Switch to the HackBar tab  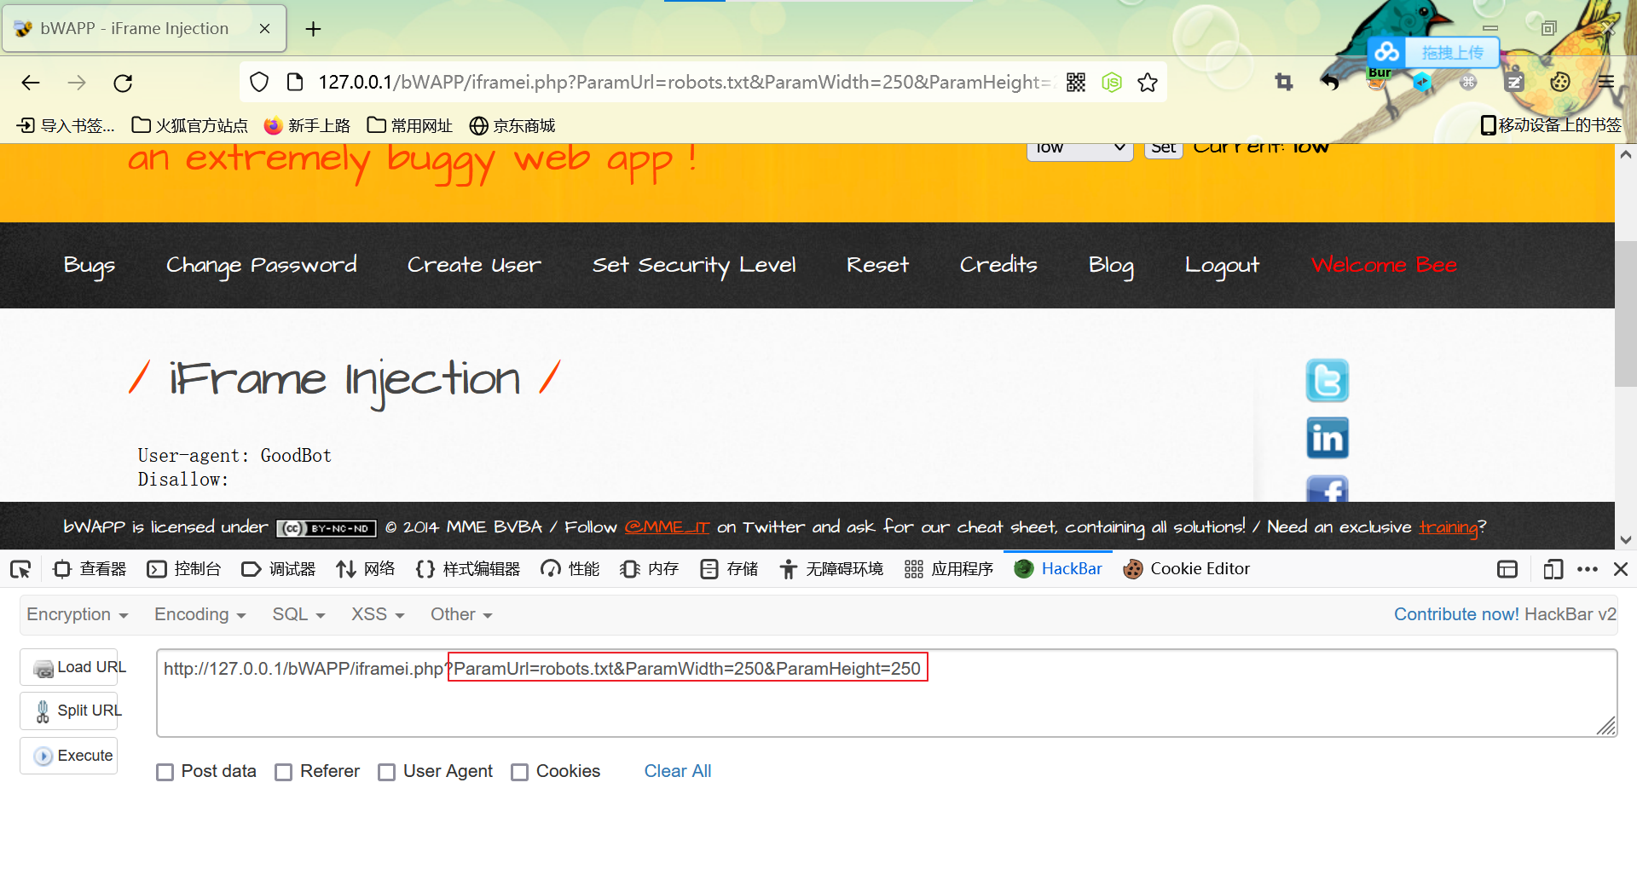click(1058, 569)
